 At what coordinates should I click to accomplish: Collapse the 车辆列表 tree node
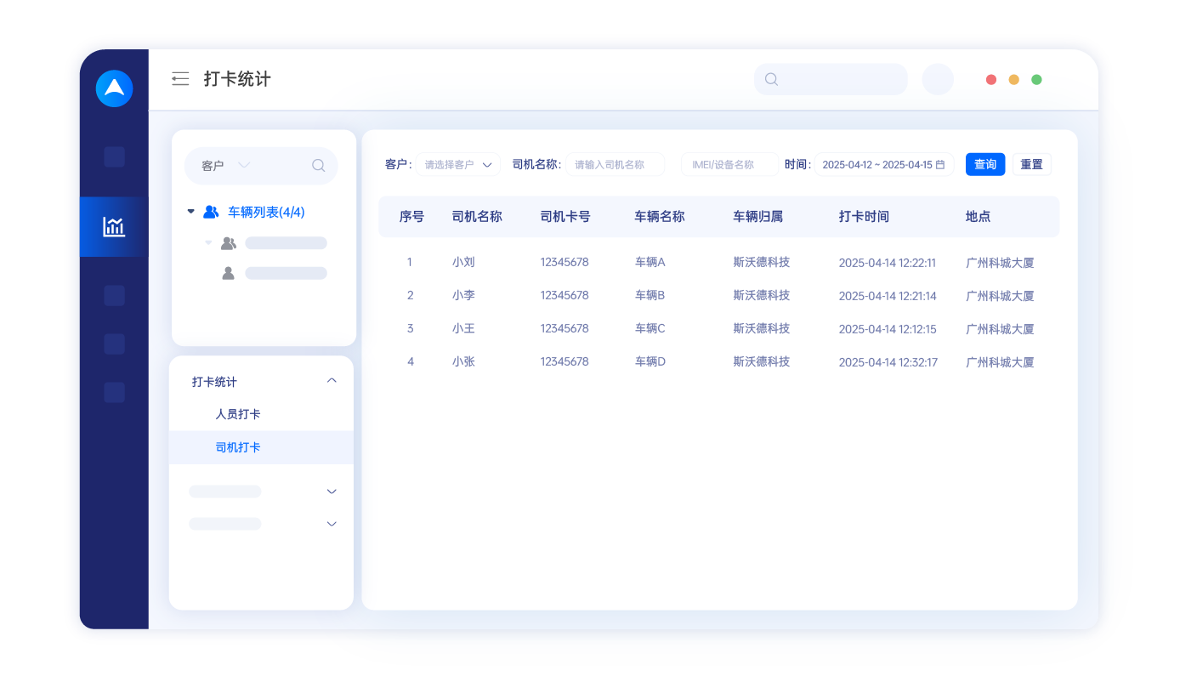[x=190, y=212]
